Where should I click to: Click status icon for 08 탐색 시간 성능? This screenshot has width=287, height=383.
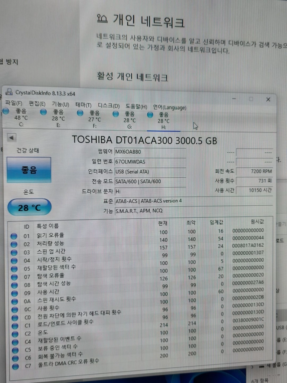(15, 285)
